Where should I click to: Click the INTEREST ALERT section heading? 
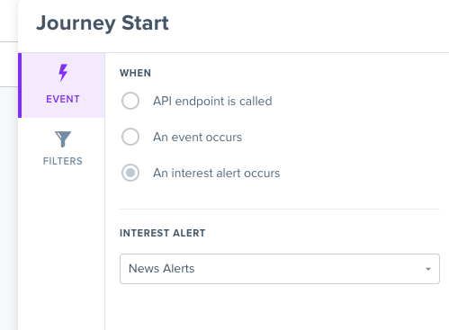[x=163, y=233]
